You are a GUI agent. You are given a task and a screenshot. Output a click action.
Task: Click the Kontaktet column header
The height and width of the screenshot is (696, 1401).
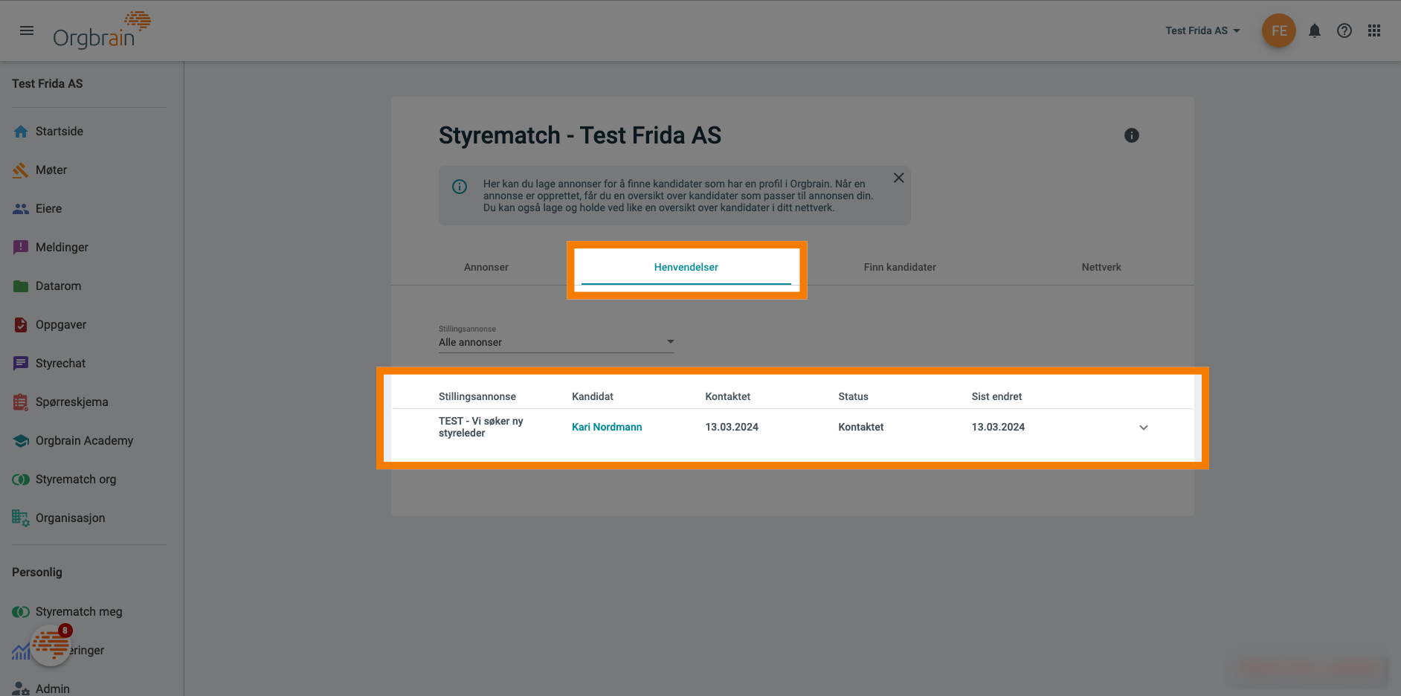[x=727, y=396]
